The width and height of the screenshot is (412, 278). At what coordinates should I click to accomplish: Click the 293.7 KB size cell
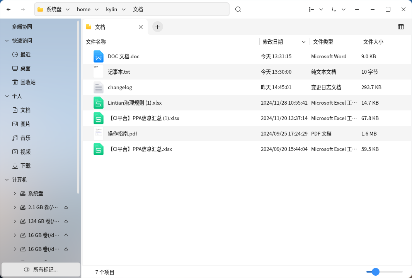[x=371, y=87]
